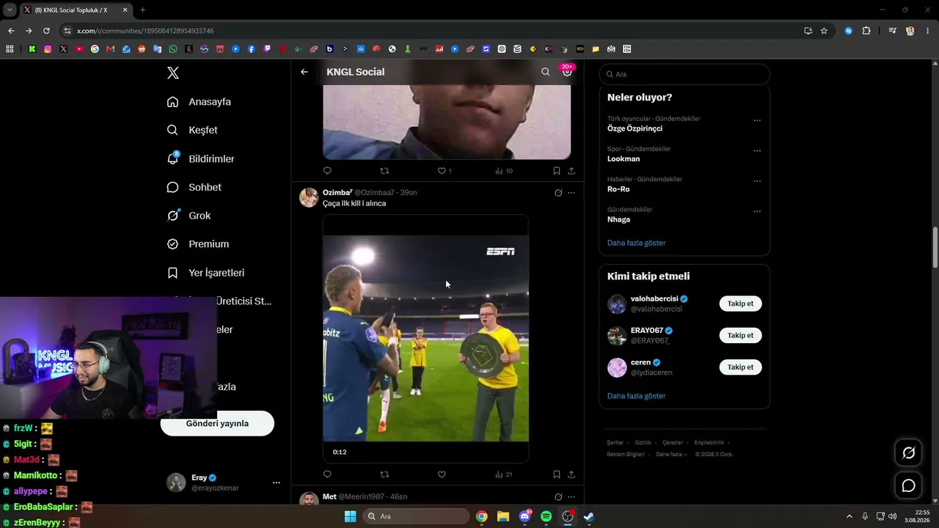Go back with the KNGL Social arrow
The image size is (939, 528).
304,72
